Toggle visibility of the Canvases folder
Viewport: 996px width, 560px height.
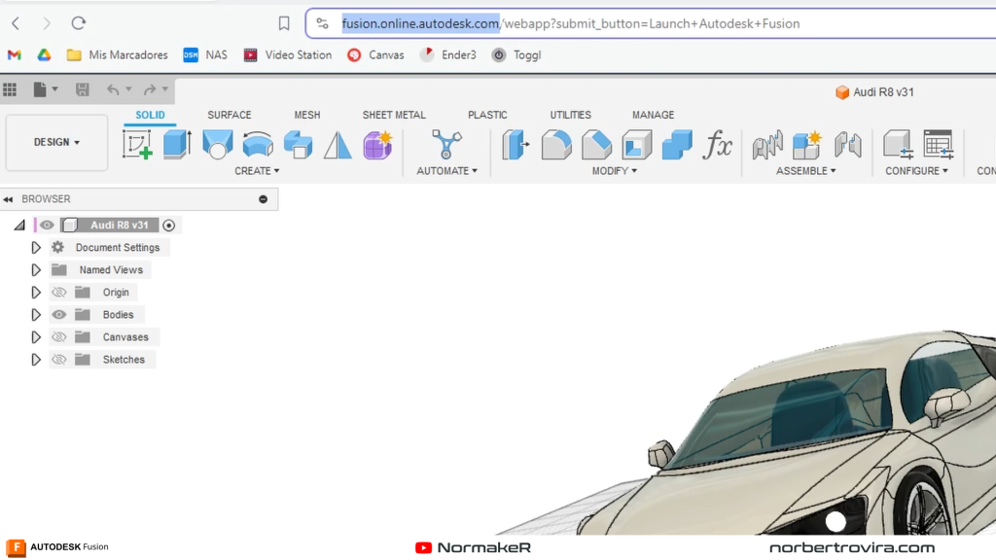(x=59, y=337)
